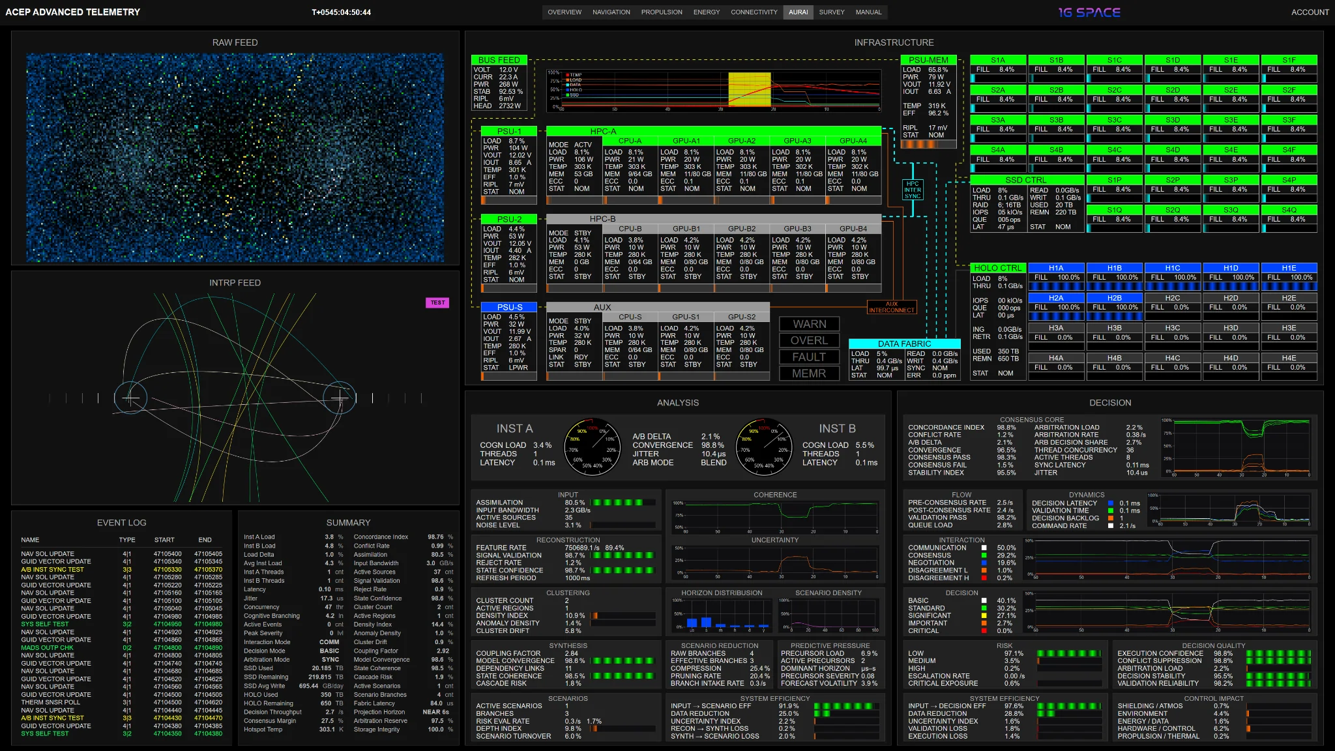Click the white COMMUNICATION color swatch
The width and height of the screenshot is (1335, 751).
[984, 548]
